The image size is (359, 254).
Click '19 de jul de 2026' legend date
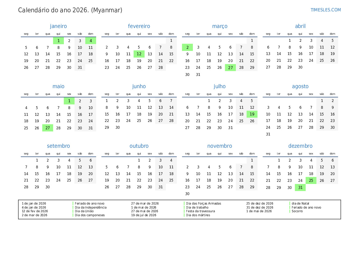tap(144, 215)
